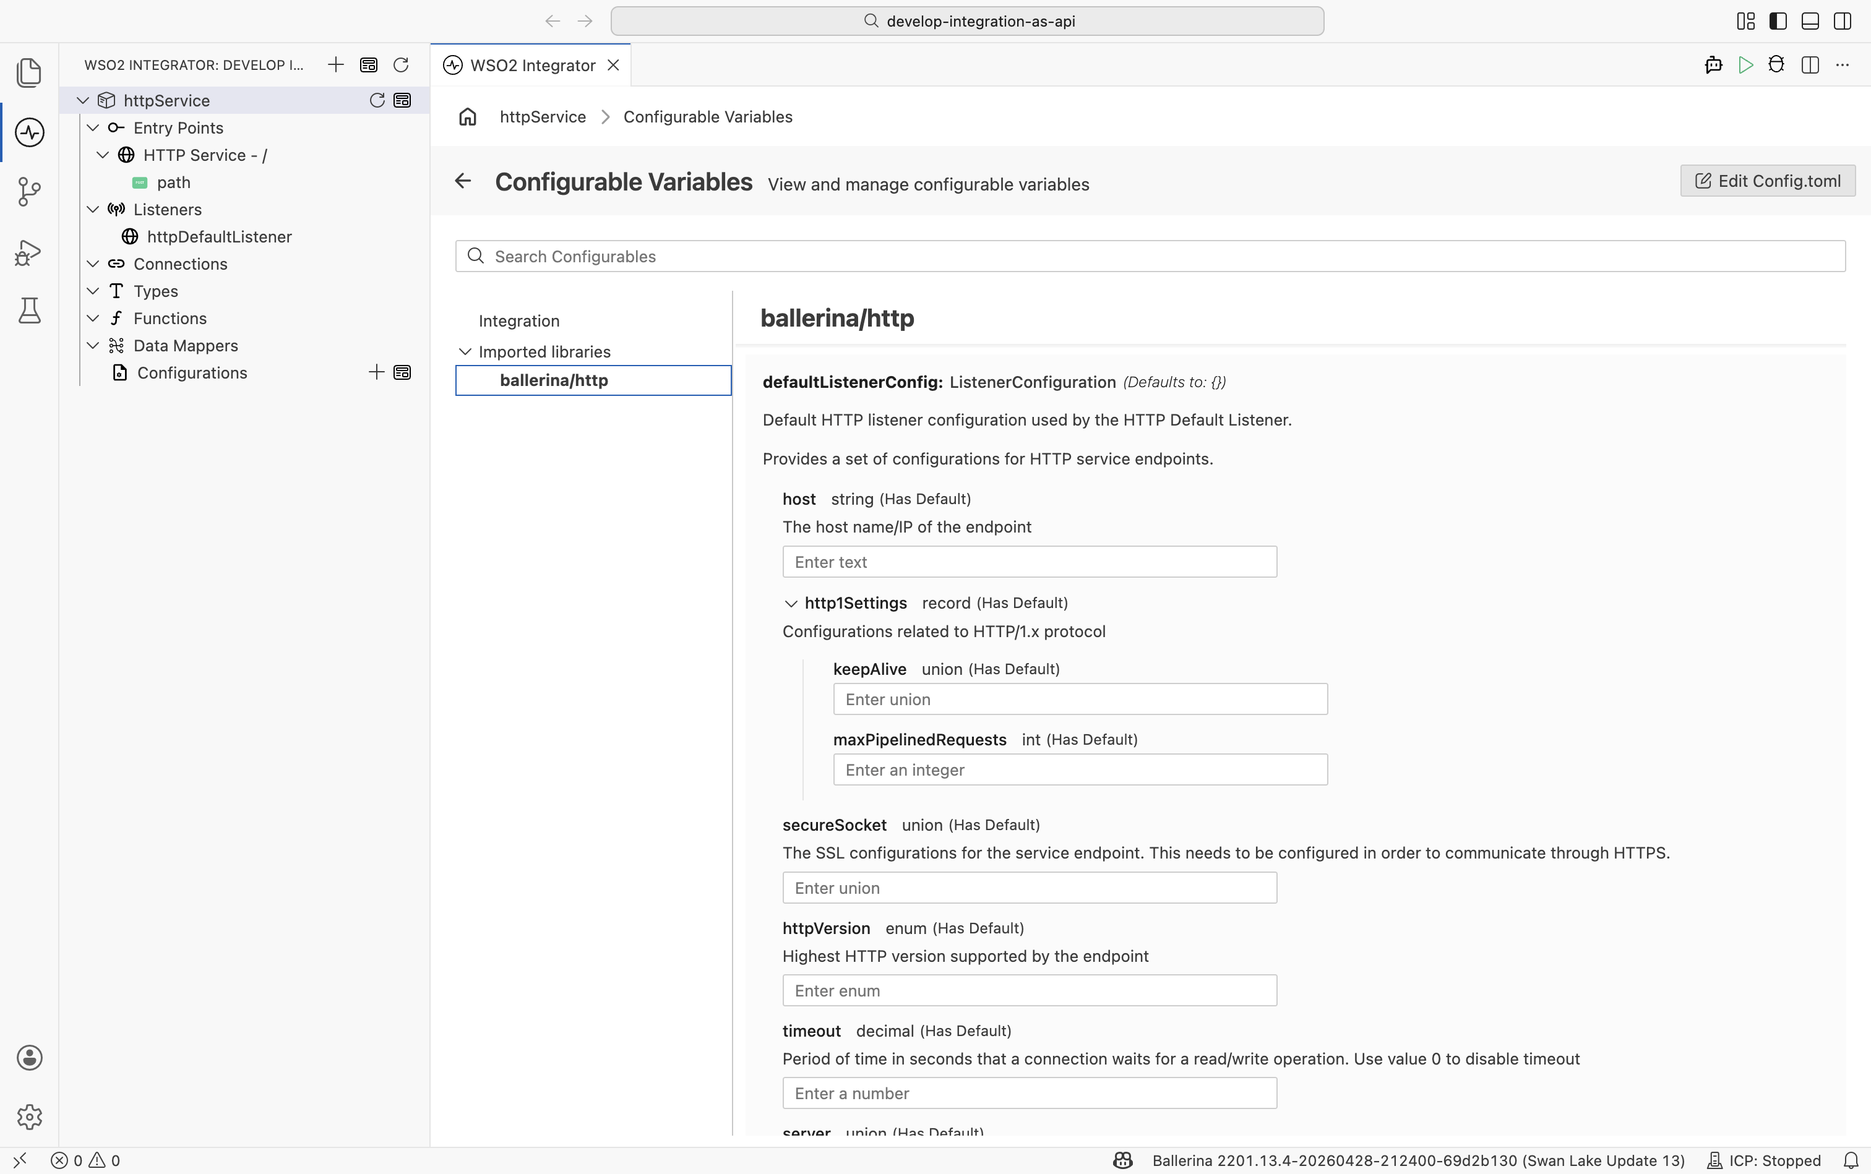
Task: Click the refresh icon in integrator panel header
Action: [401, 64]
